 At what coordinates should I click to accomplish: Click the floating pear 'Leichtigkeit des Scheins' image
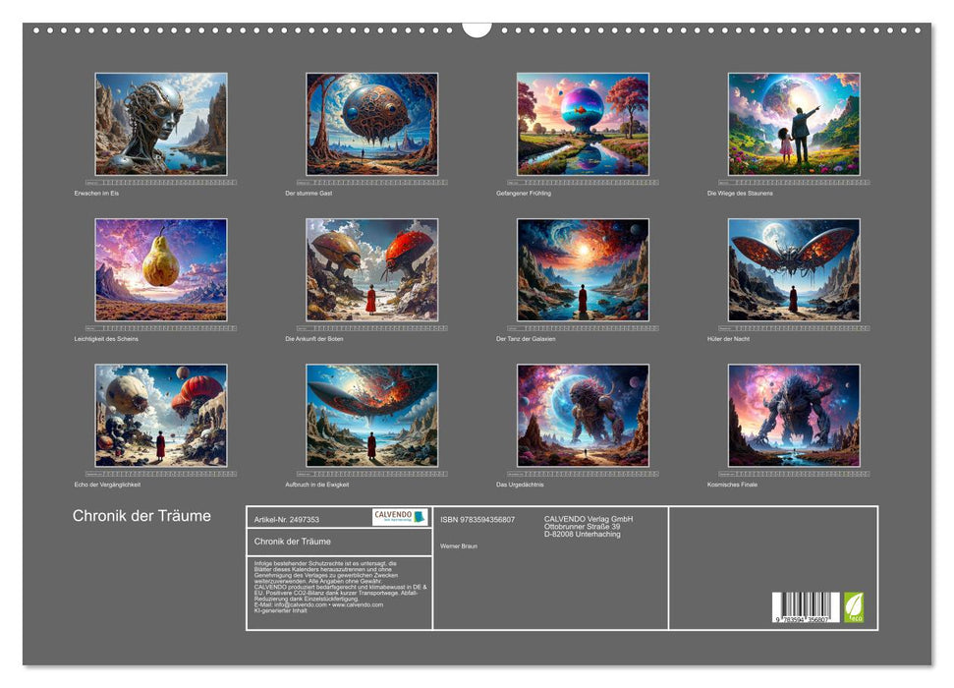[x=160, y=269]
